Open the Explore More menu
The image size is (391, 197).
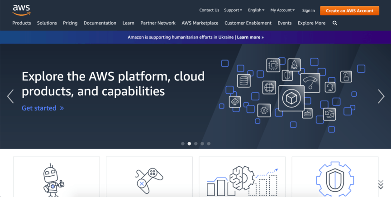click(x=311, y=23)
